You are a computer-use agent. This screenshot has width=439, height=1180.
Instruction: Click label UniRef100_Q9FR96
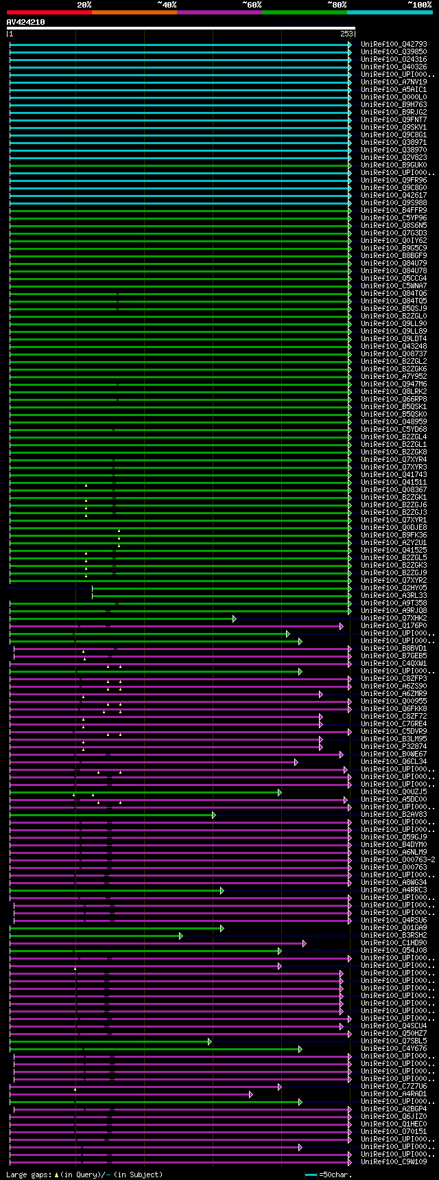[394, 180]
